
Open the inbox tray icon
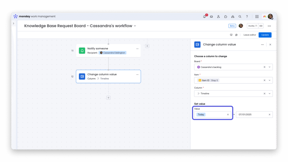[211, 17]
